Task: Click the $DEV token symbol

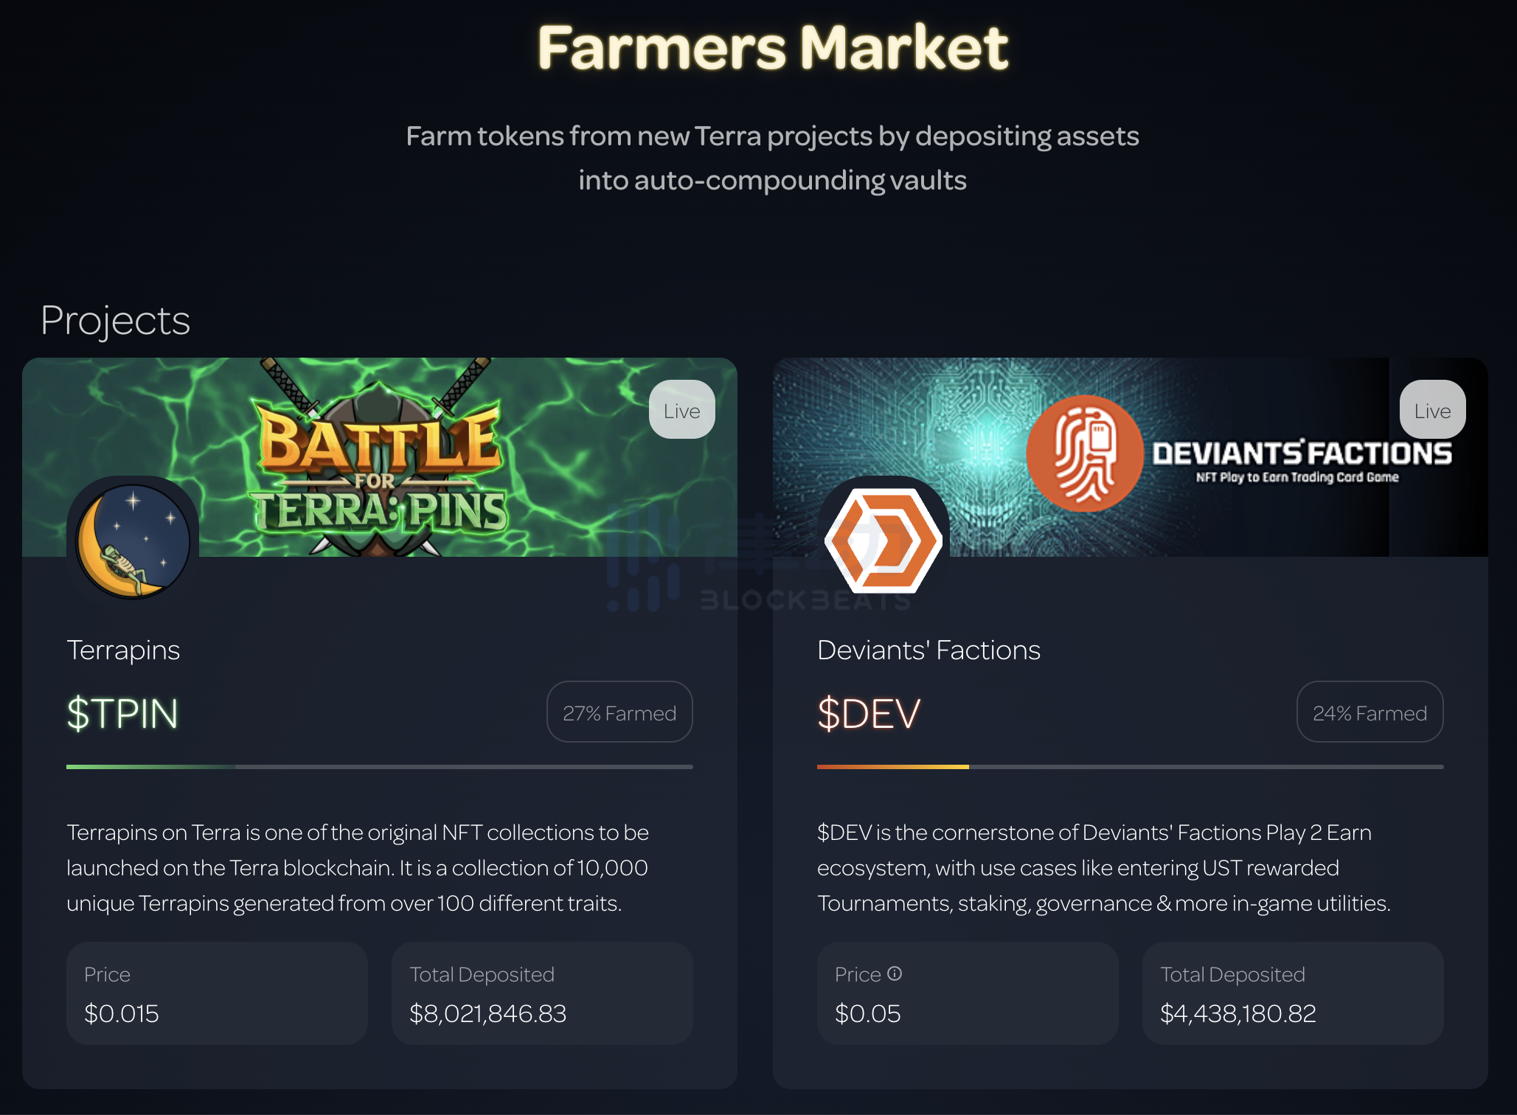Action: pos(869,714)
